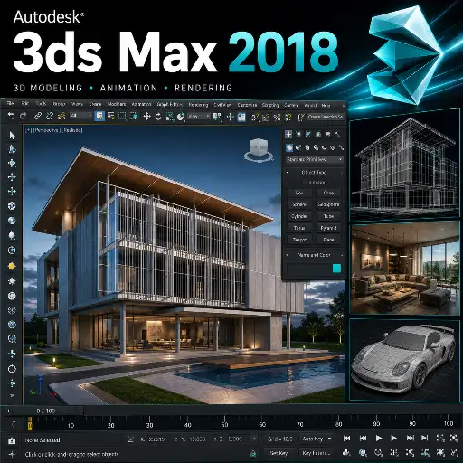Open the View reference coordinate dropdown
Image resolution: width=463 pixels, height=463 pixels.
tap(199, 116)
